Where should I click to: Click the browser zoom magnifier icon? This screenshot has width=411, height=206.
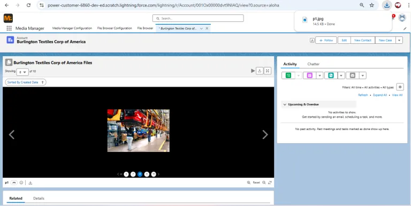362,5
